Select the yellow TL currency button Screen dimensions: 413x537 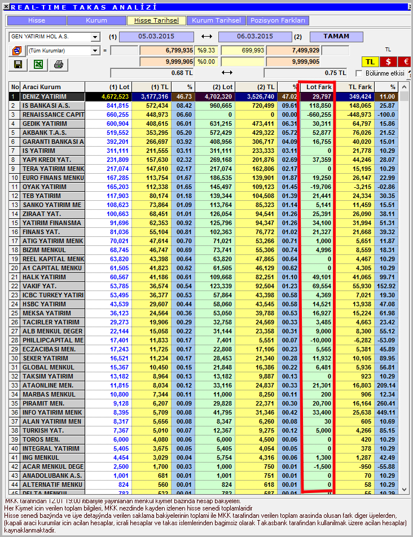(370, 61)
